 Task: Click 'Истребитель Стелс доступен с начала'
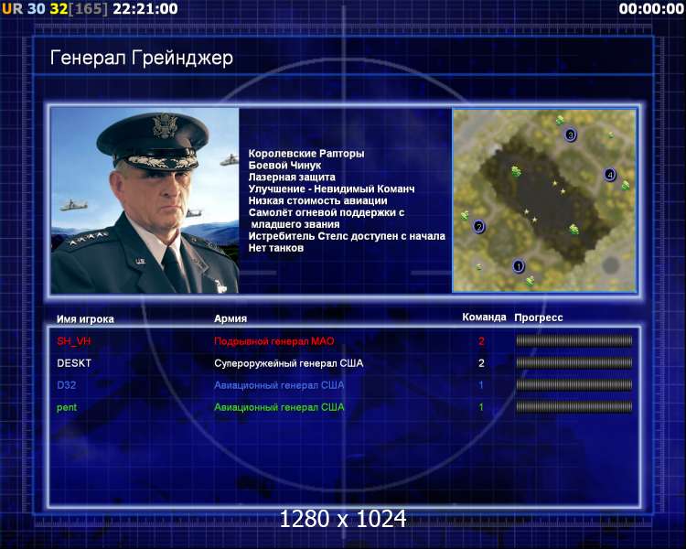point(347,236)
